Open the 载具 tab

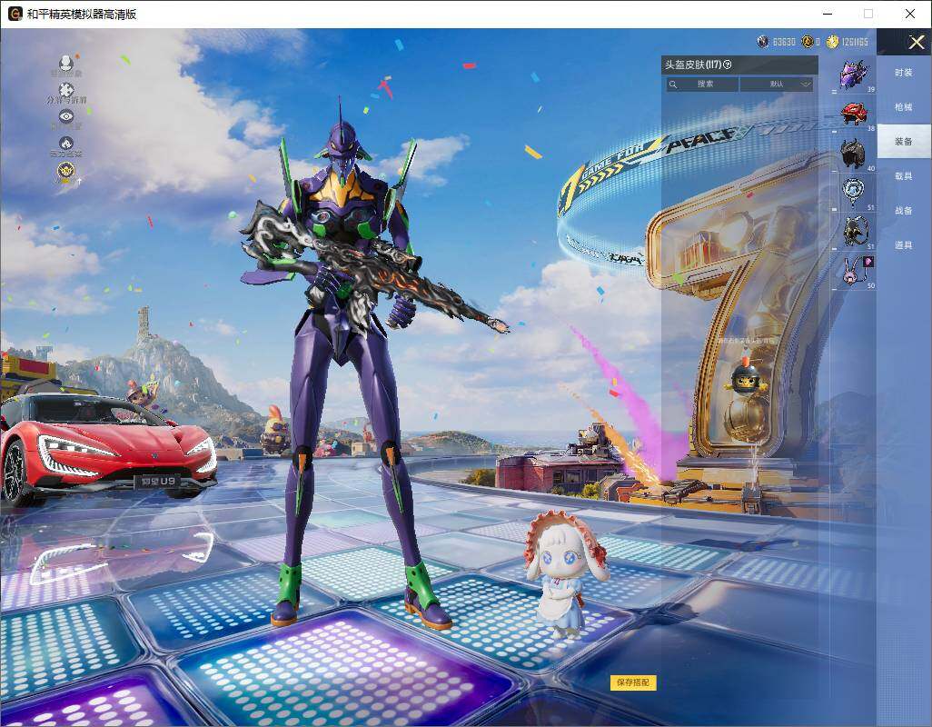[902, 176]
